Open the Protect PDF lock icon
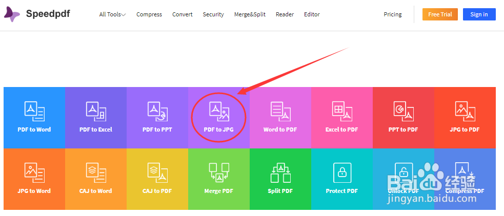 [x=342, y=172]
